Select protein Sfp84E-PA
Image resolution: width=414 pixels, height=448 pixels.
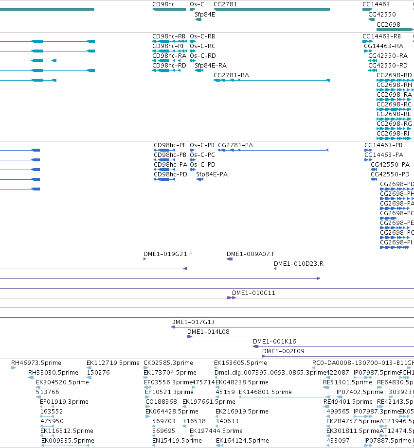(200, 179)
